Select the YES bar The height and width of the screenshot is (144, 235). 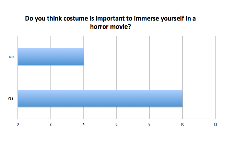coord(100,98)
